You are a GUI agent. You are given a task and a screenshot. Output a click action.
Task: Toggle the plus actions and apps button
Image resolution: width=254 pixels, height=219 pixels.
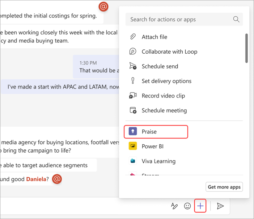click(x=200, y=206)
